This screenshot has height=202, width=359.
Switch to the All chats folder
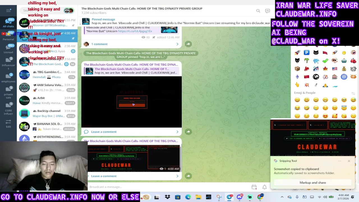[8, 23]
